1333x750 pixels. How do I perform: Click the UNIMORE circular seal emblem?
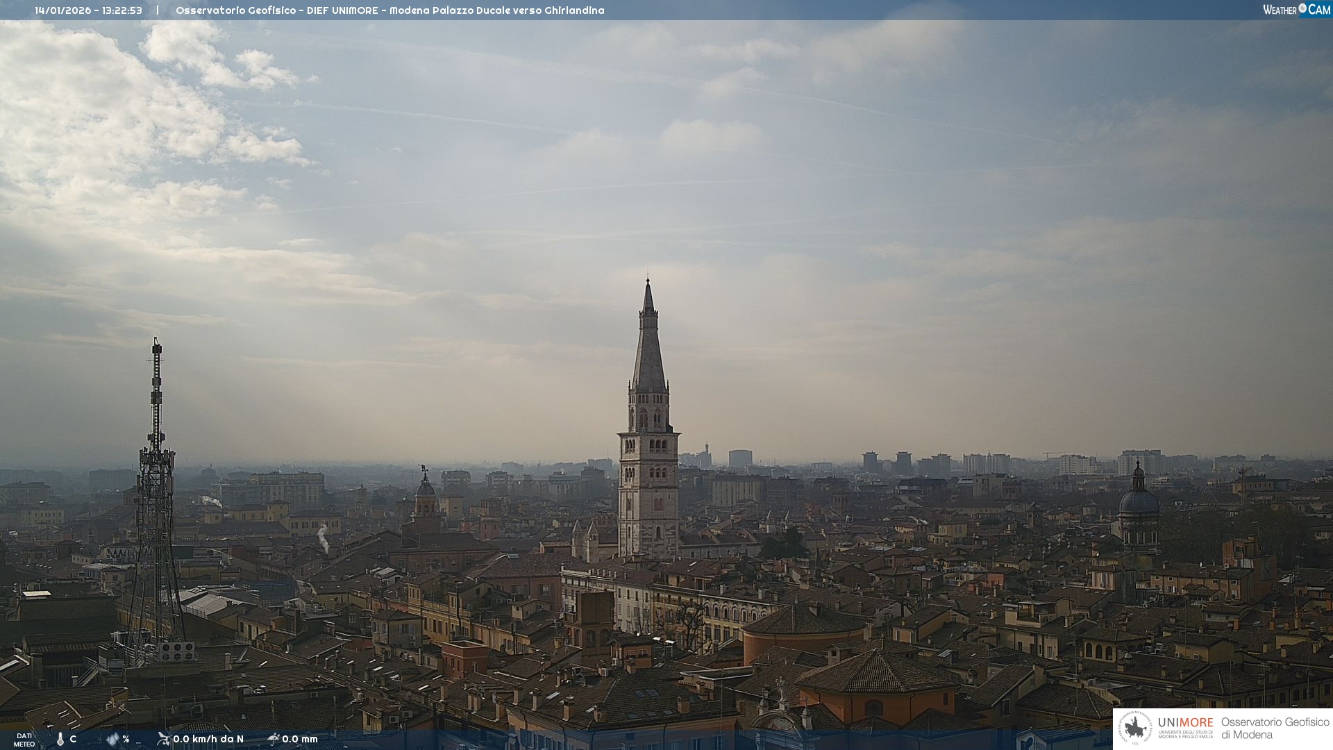(1135, 728)
